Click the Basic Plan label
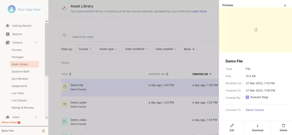This screenshot has width=292, height=135. click(x=8, y=131)
